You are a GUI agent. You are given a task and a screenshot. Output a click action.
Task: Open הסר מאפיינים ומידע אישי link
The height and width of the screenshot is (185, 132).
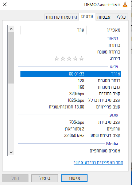[x=98, y=163]
